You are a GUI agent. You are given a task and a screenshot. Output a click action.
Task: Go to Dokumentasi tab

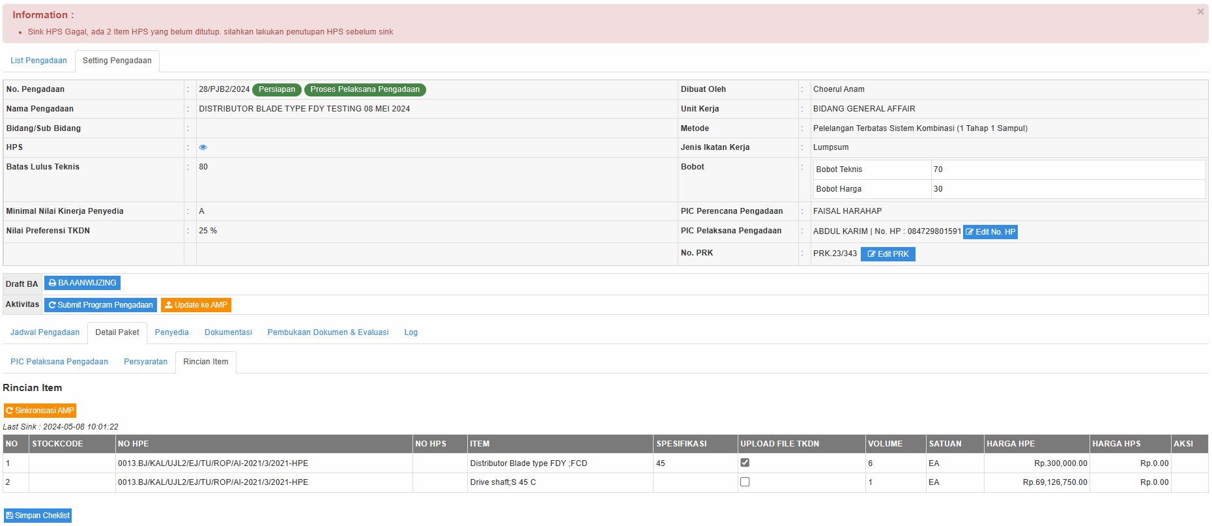click(228, 332)
